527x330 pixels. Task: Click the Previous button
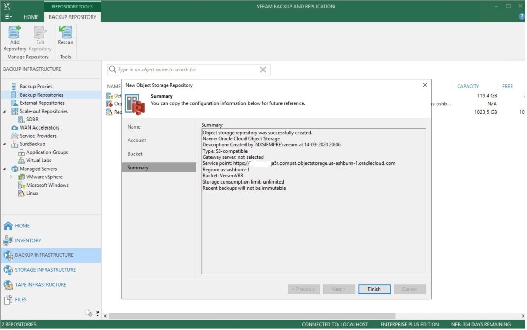click(x=304, y=289)
